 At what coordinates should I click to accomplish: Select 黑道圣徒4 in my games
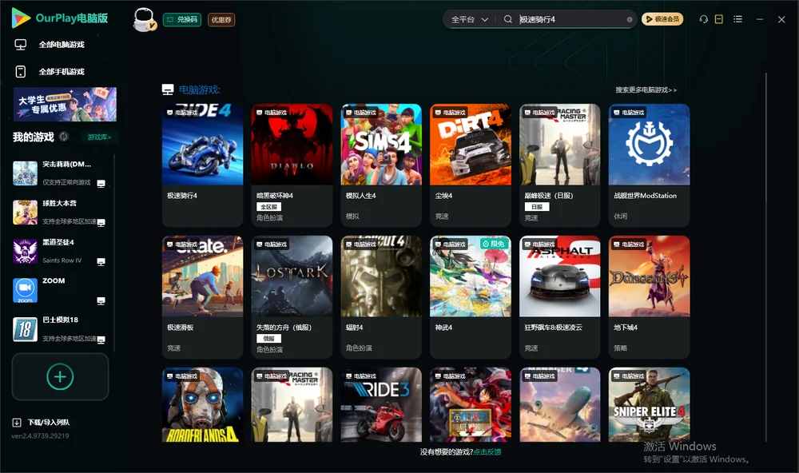(59, 251)
